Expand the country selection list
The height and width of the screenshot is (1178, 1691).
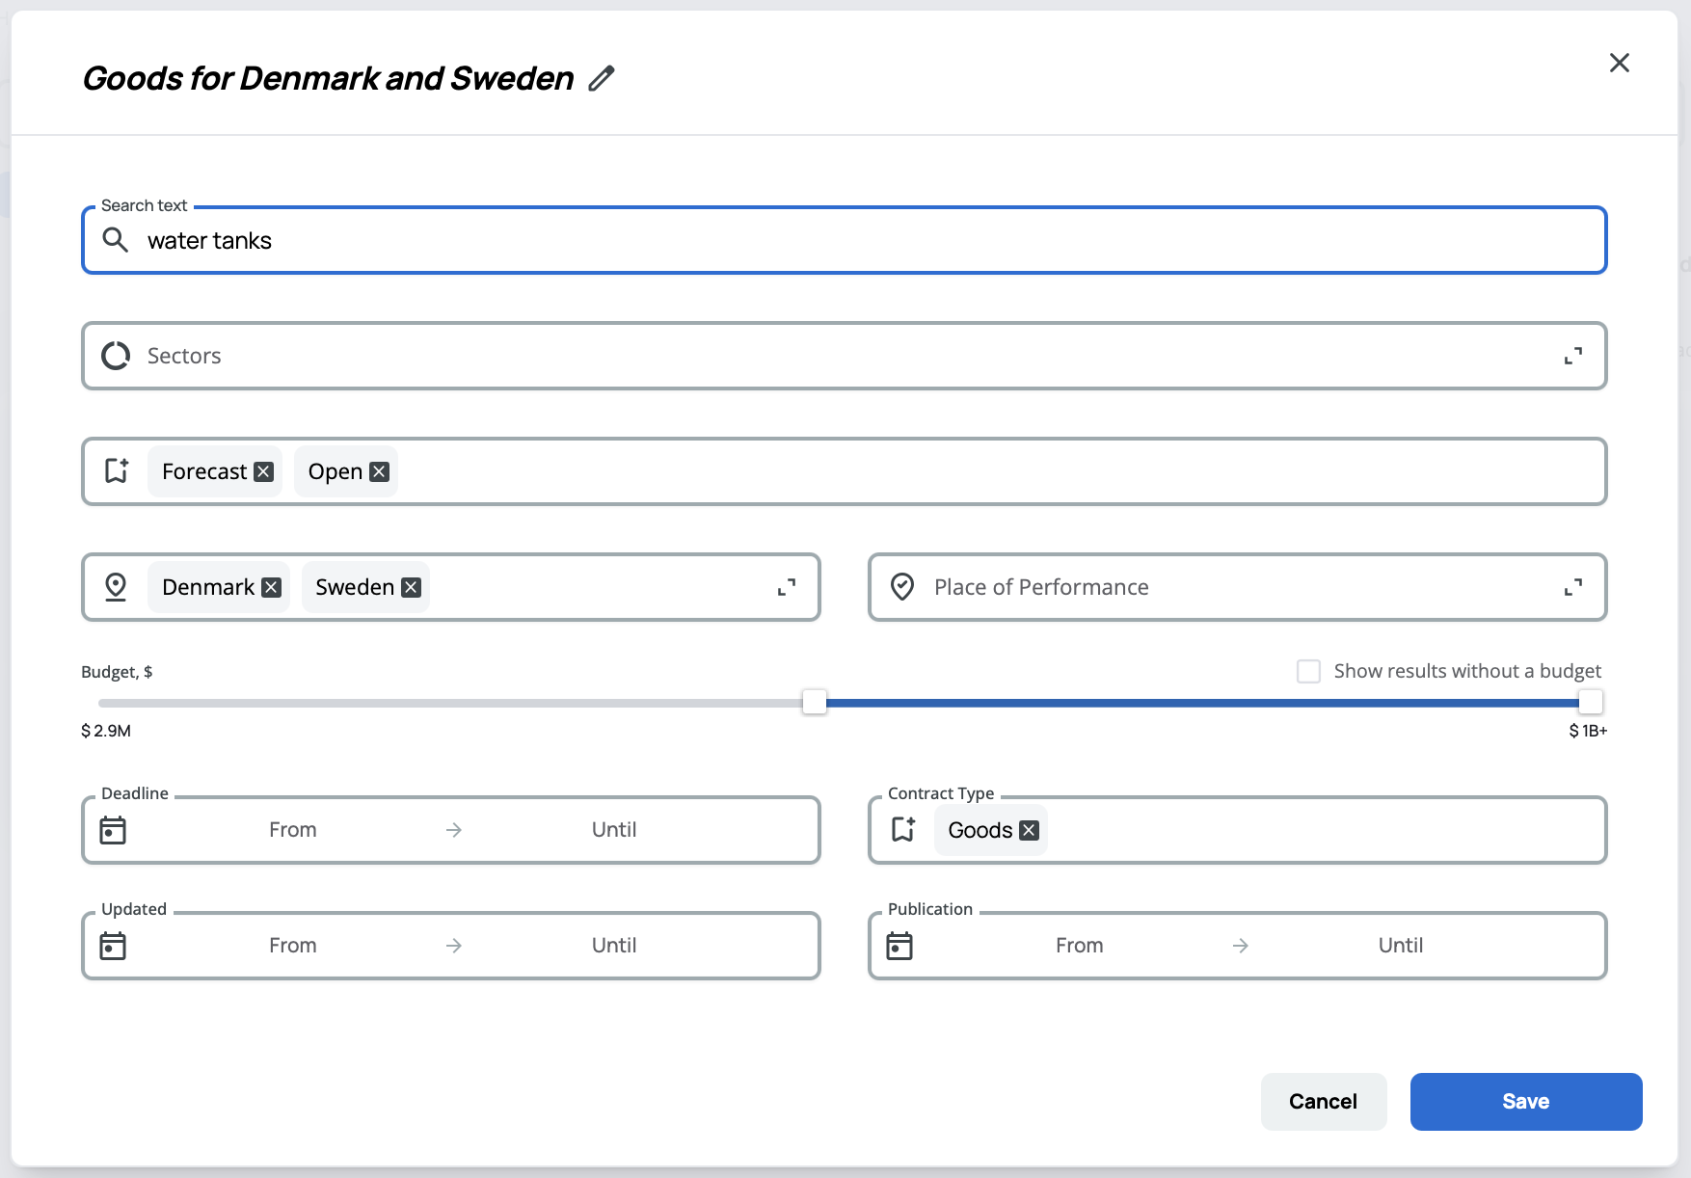786,587
